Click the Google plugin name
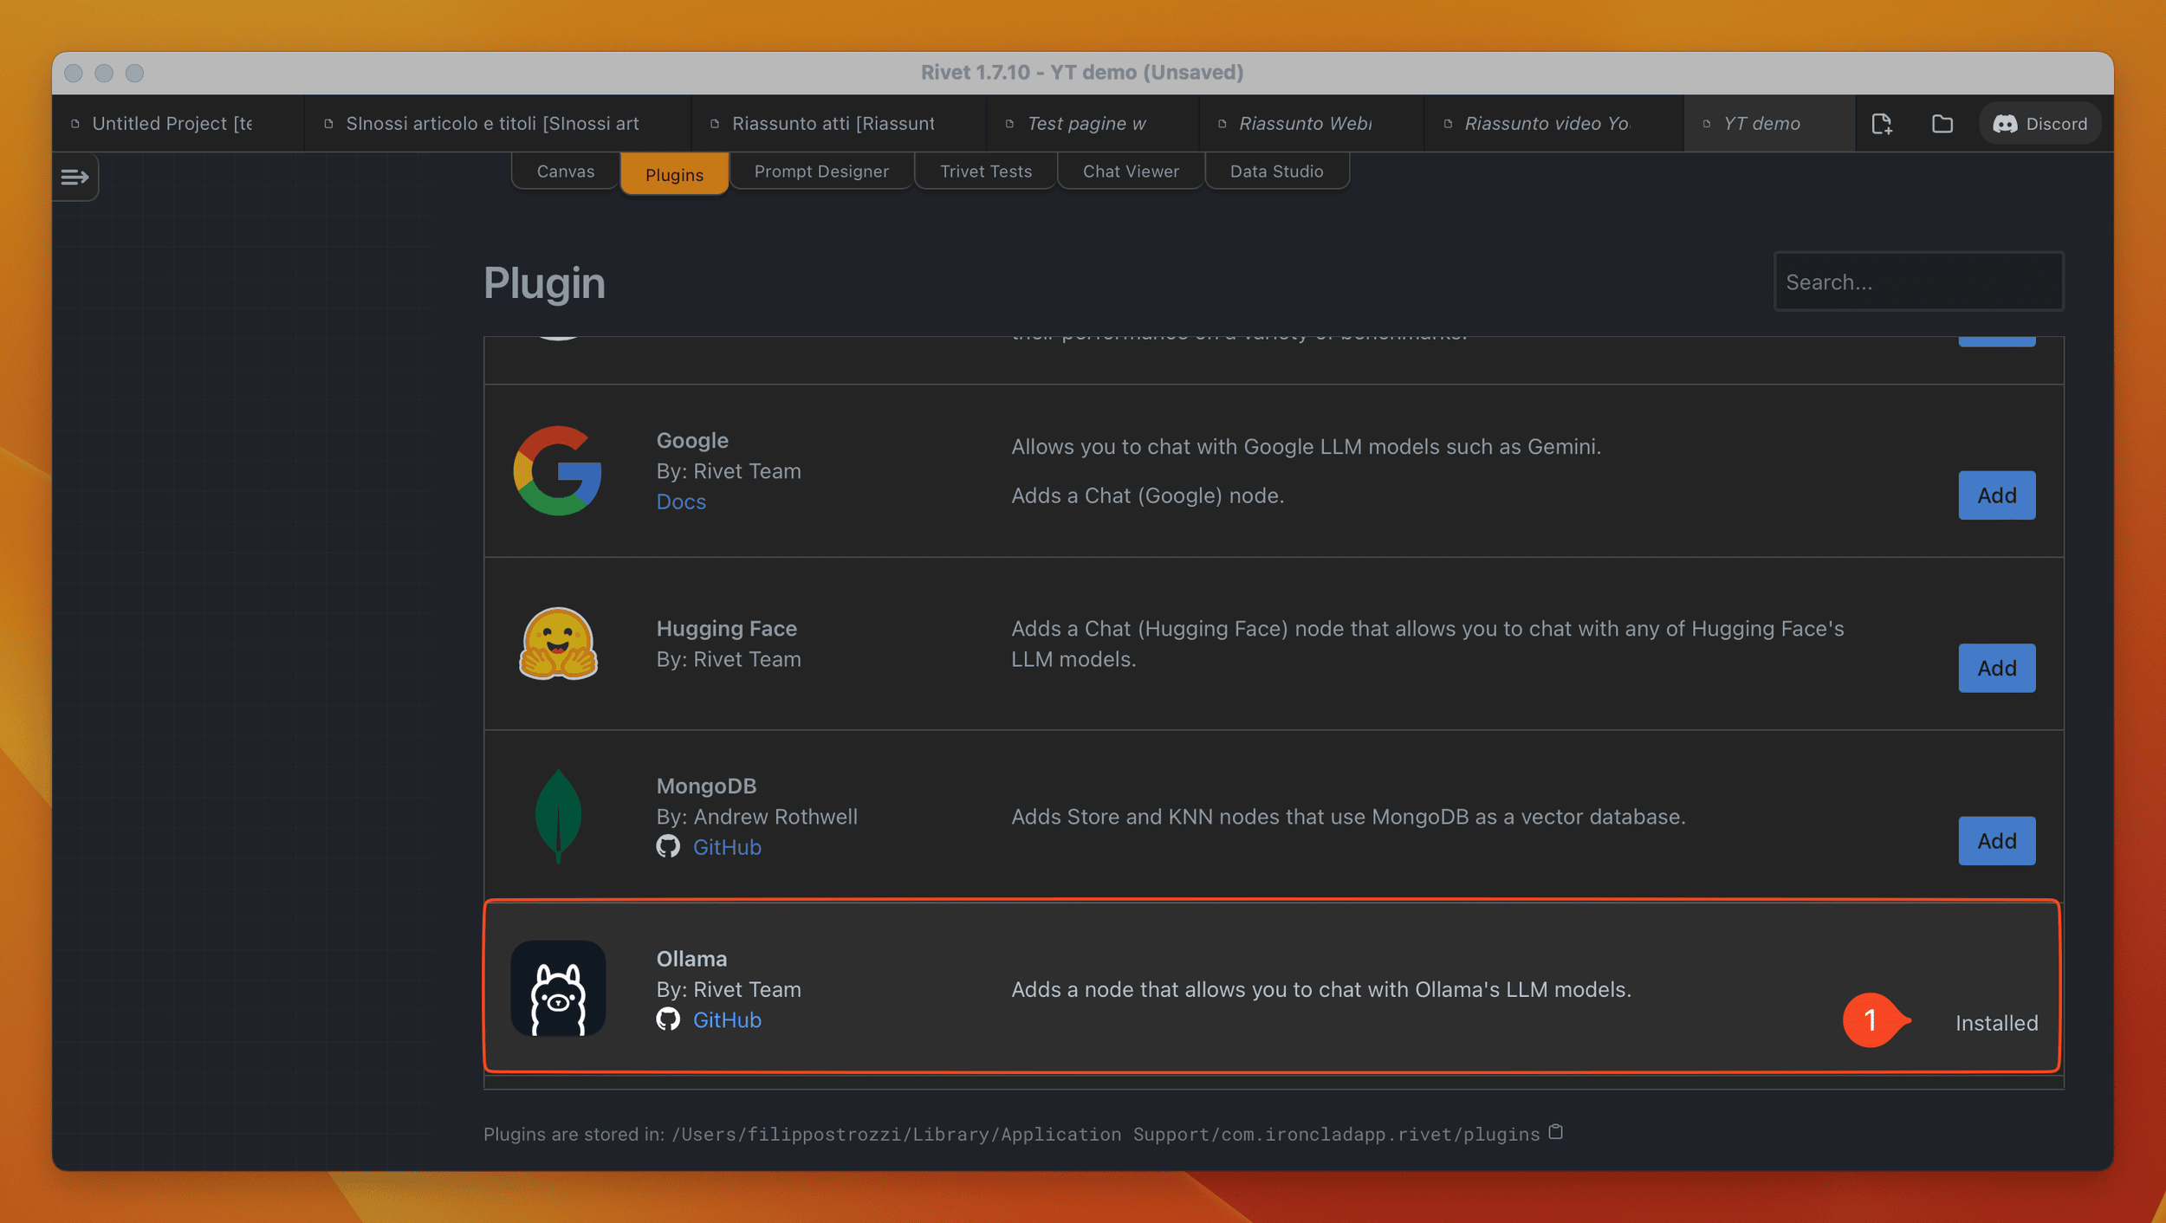 coord(692,440)
